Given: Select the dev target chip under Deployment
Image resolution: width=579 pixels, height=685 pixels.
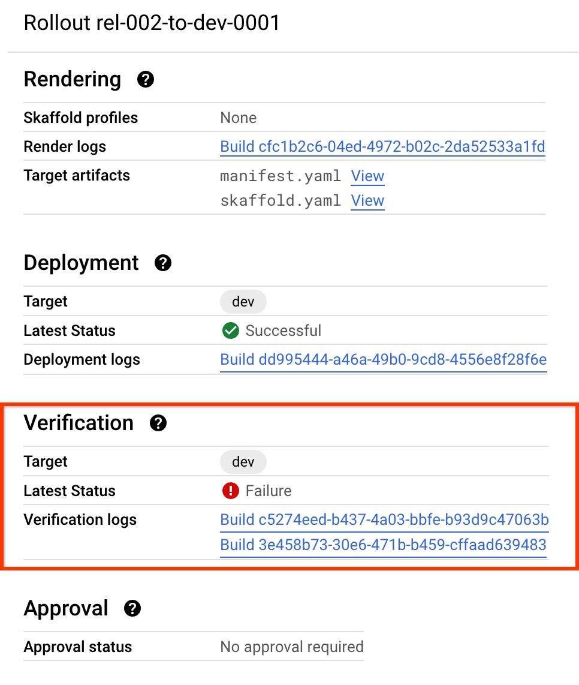Looking at the screenshot, I should tap(243, 302).
